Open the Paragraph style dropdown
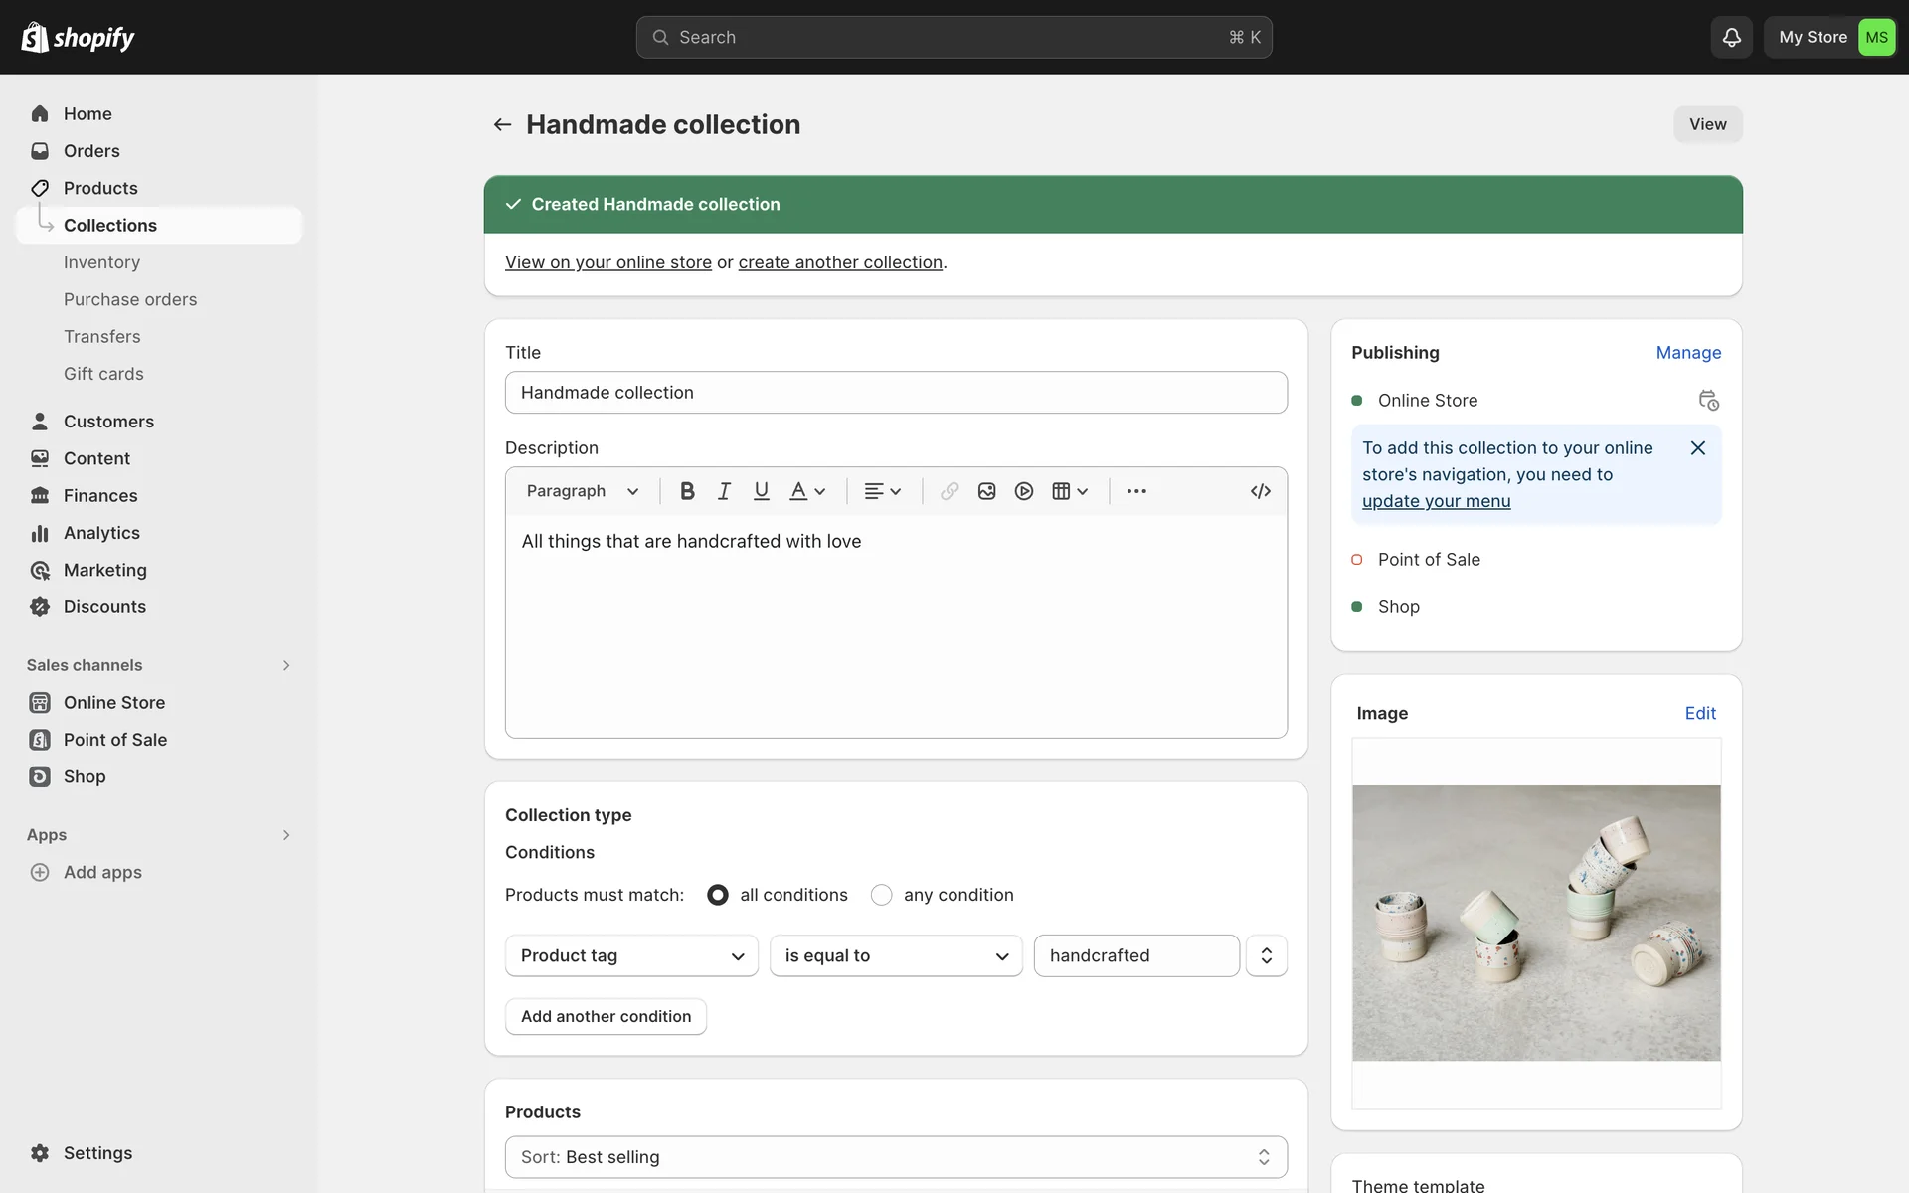This screenshot has height=1193, width=1909. (583, 491)
